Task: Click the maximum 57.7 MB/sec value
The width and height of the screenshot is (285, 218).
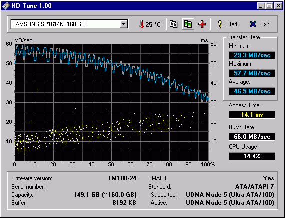Action: pos(252,73)
